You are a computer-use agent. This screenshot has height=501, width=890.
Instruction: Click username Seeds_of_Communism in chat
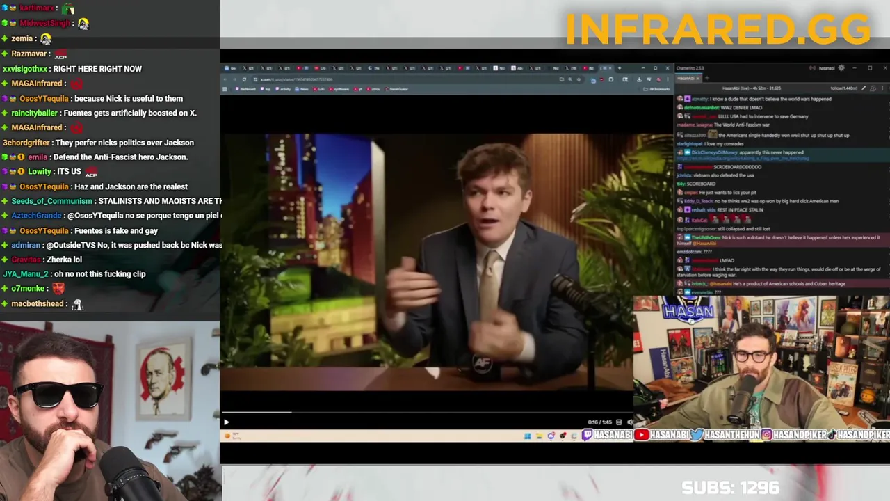tap(51, 201)
